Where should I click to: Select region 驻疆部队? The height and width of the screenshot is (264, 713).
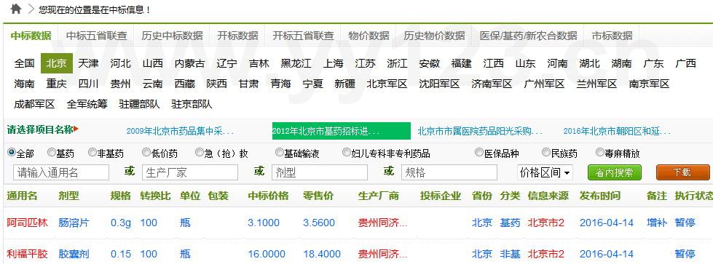point(139,105)
